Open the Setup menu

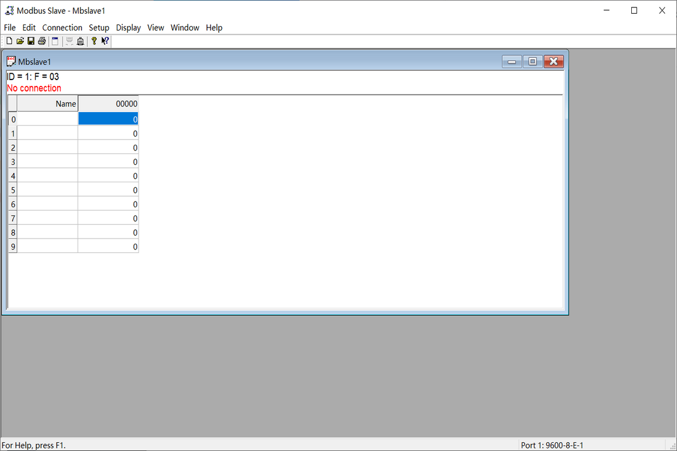[x=98, y=28]
